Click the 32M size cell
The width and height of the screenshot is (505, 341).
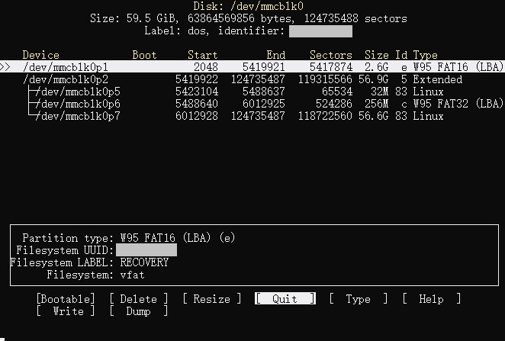379,92
